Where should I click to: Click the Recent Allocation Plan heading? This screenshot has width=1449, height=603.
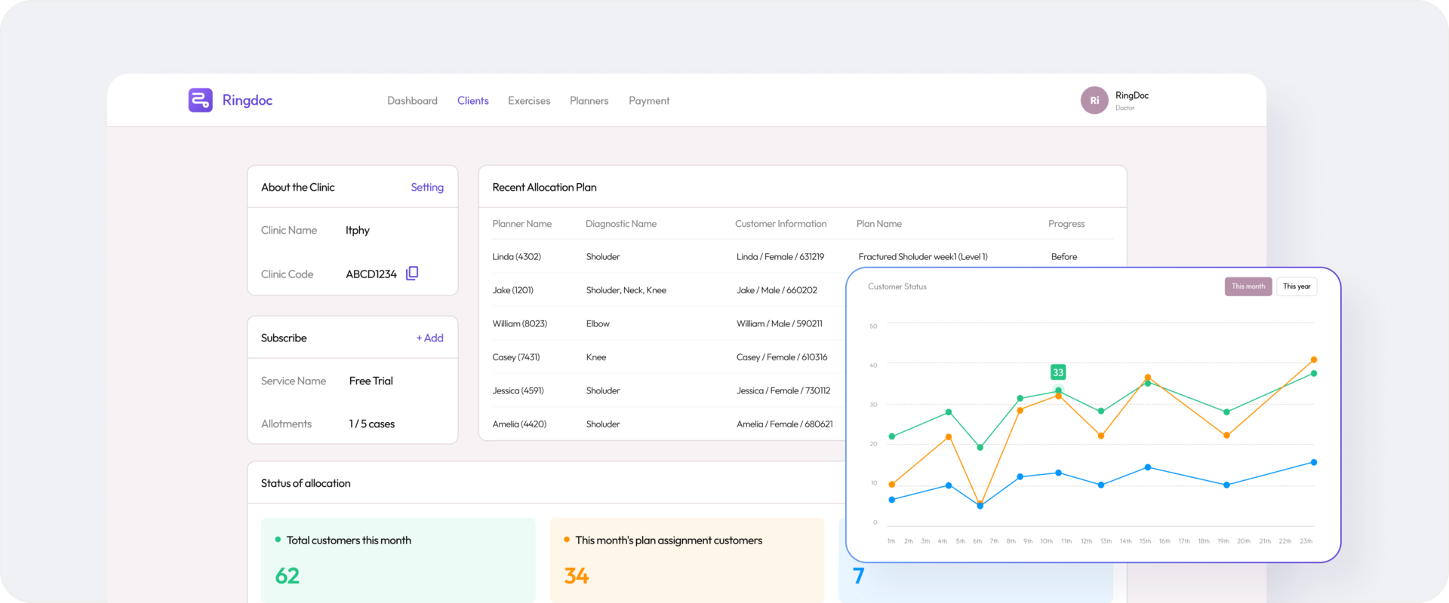(544, 188)
